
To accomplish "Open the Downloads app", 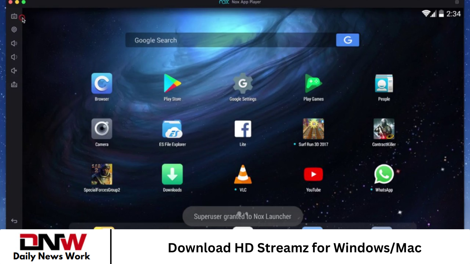I will [x=172, y=174].
